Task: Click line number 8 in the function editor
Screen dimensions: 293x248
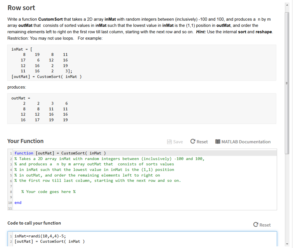Action: [x=11, y=192]
